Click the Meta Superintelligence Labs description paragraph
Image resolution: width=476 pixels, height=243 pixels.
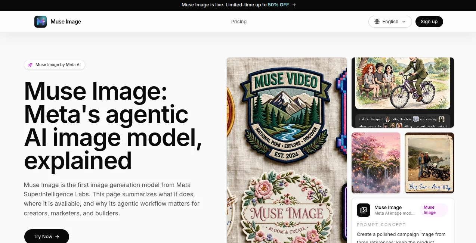click(112, 199)
